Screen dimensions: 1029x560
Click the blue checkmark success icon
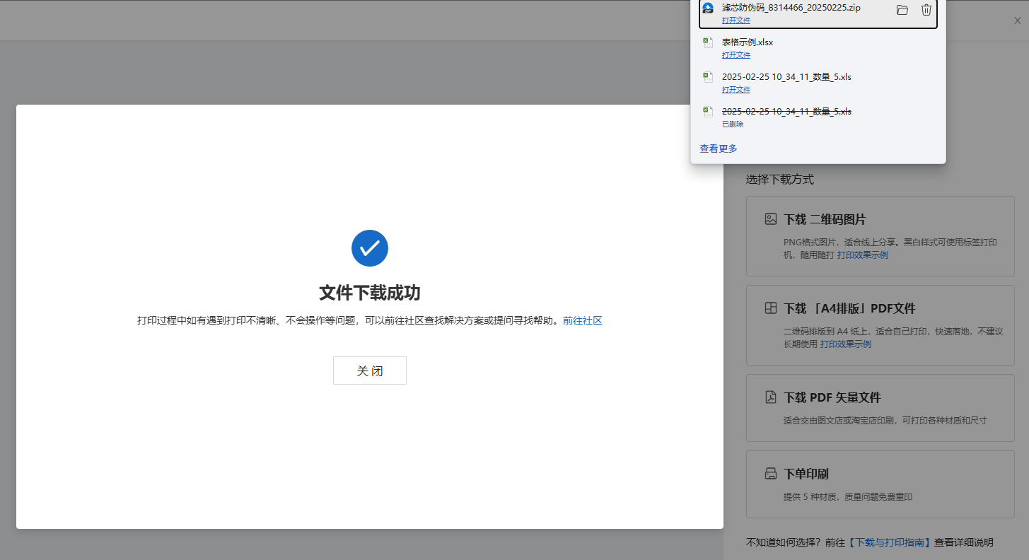tap(370, 248)
